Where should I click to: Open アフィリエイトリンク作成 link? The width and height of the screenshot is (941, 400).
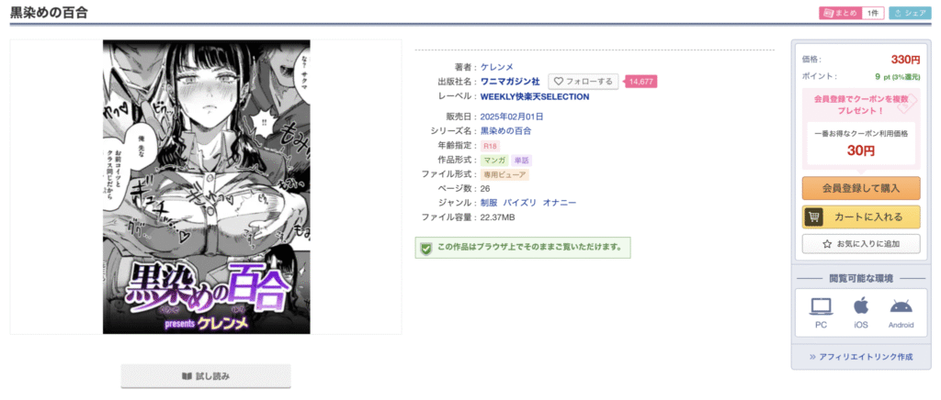pos(861,357)
